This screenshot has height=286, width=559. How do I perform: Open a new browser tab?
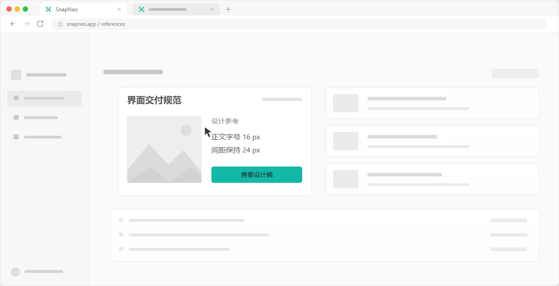(228, 10)
